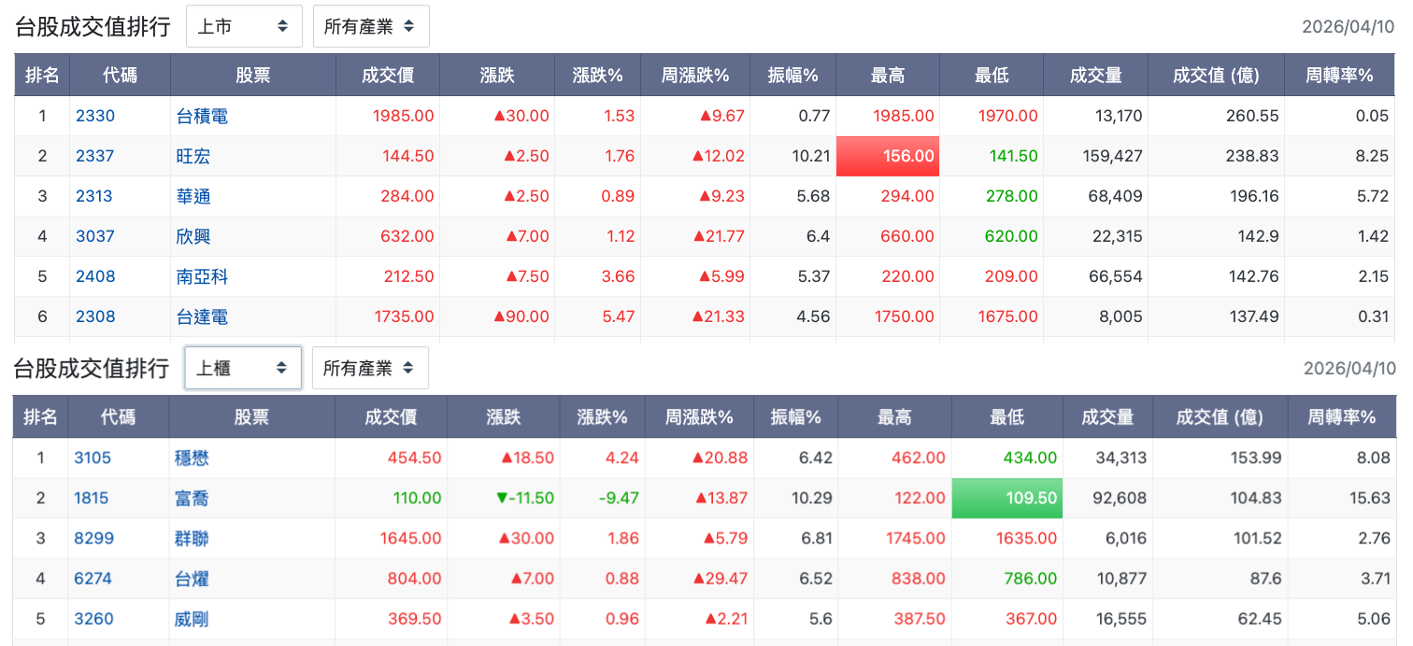Select 台燿 weekly change ▲29.47
The image size is (1413, 646).
coord(720,578)
